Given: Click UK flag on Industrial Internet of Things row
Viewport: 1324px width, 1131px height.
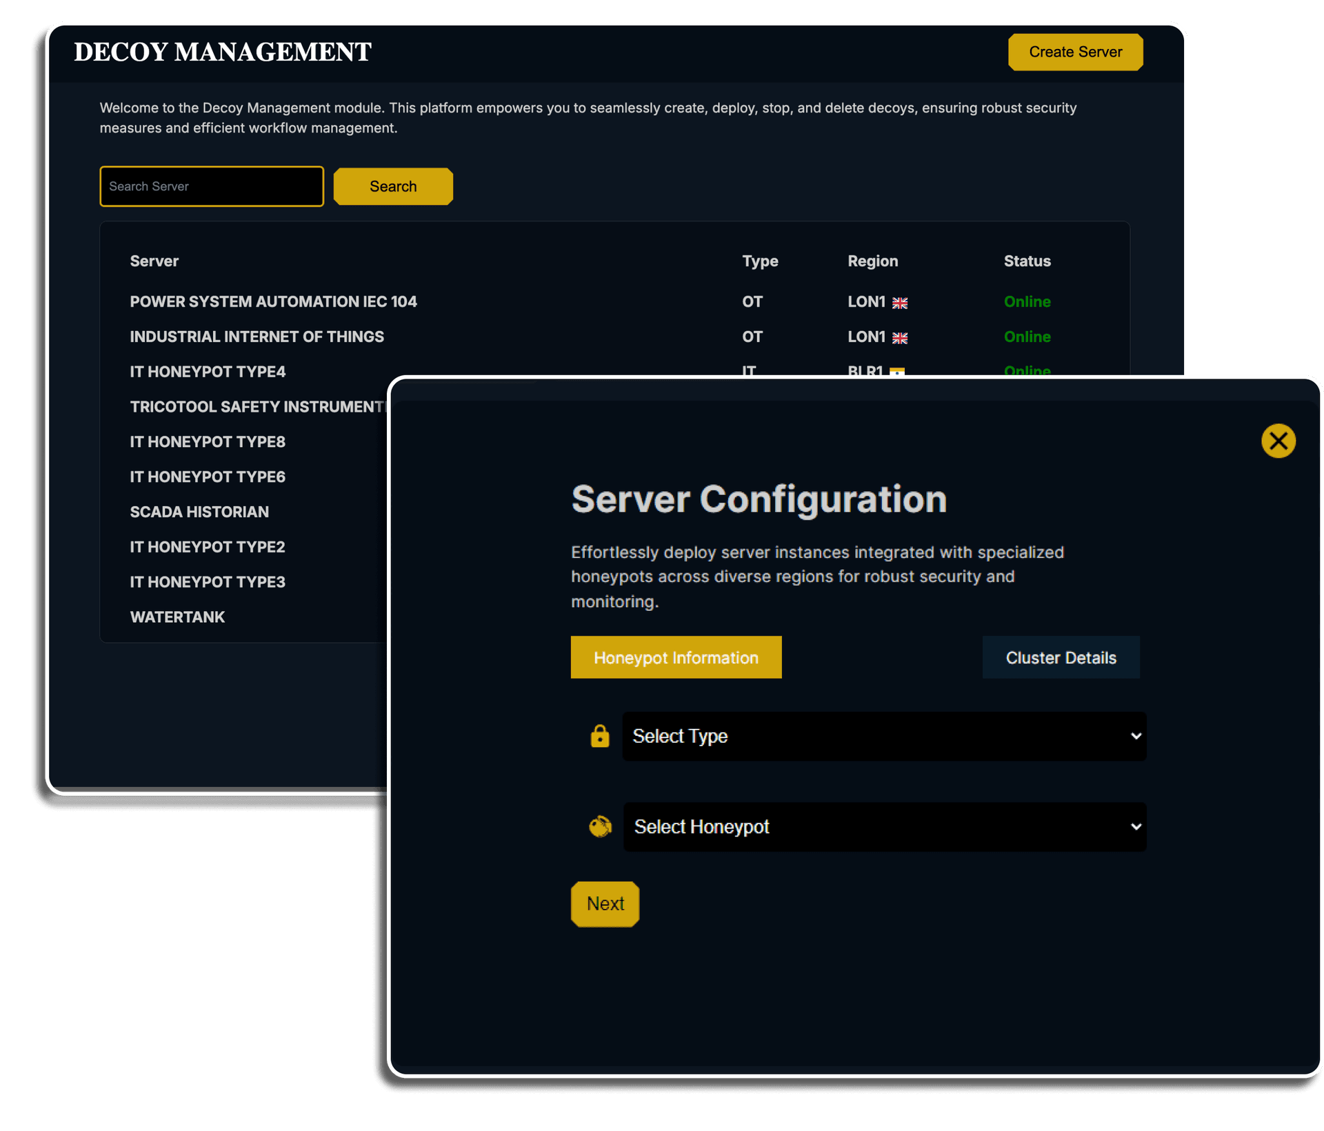Looking at the screenshot, I should pos(900,338).
